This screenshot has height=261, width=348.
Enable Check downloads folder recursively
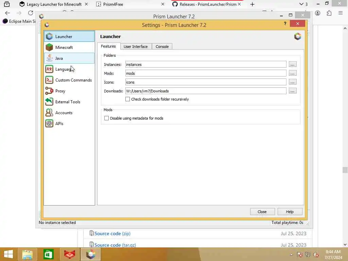128,99
